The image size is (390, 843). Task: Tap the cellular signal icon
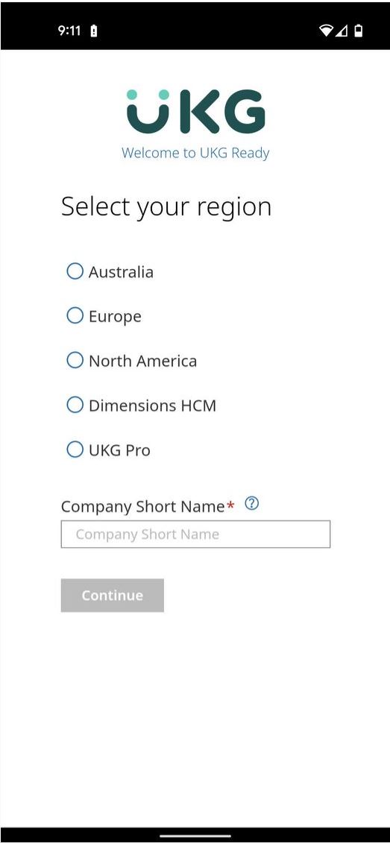(341, 31)
